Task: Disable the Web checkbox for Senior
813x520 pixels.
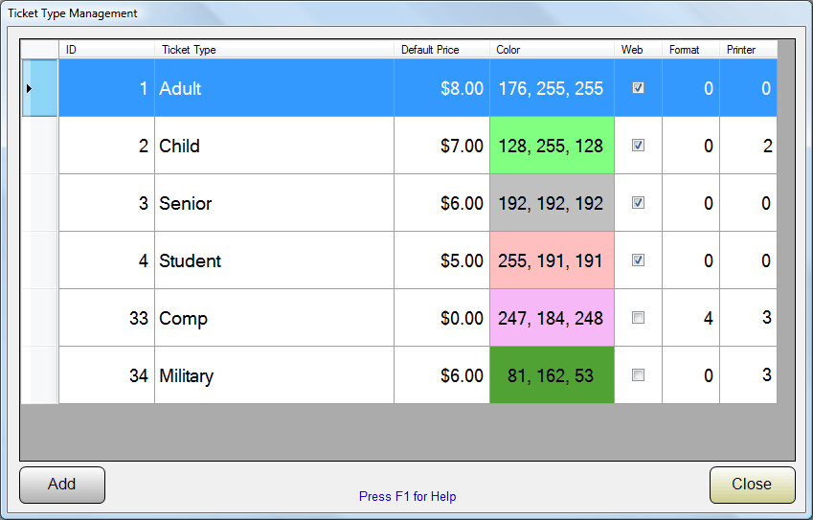Action: 638,203
